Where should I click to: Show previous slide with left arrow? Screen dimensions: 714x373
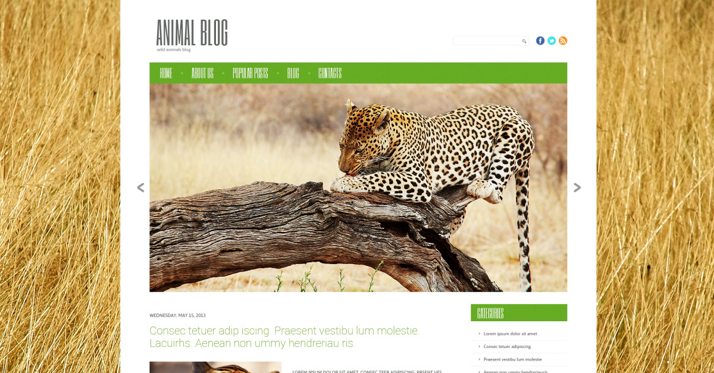click(140, 187)
